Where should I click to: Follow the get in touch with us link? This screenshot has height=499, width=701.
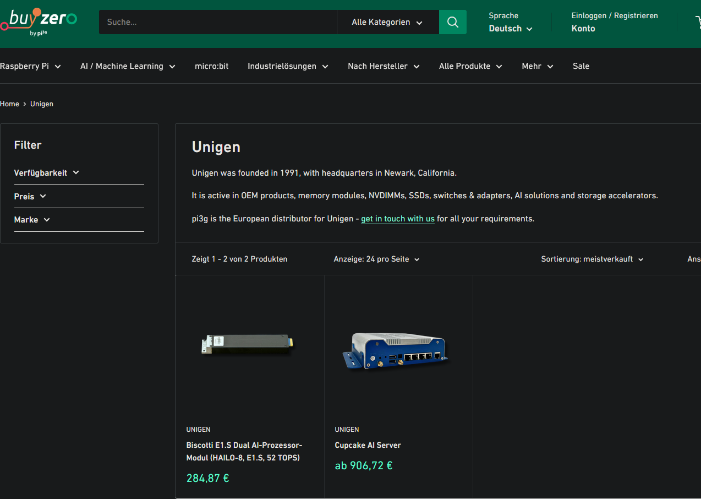(x=398, y=219)
